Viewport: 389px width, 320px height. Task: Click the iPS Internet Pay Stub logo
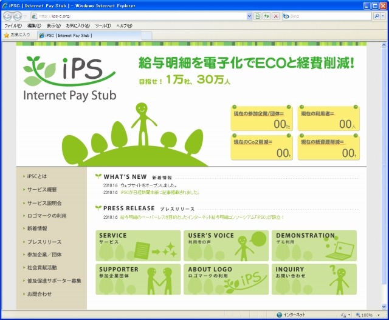click(70, 78)
